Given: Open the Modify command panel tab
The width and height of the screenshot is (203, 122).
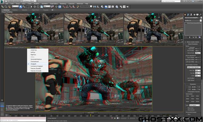Looking at the screenshot, I should pyautogui.click(x=188, y=15).
